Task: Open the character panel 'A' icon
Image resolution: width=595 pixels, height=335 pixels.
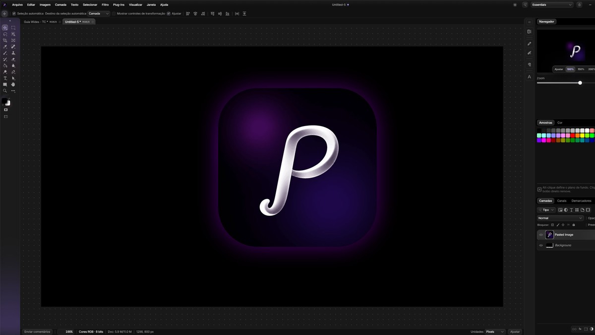Action: tap(529, 77)
